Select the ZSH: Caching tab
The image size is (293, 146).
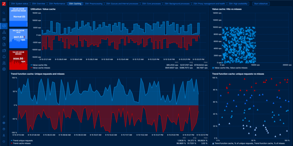pos(75,4)
